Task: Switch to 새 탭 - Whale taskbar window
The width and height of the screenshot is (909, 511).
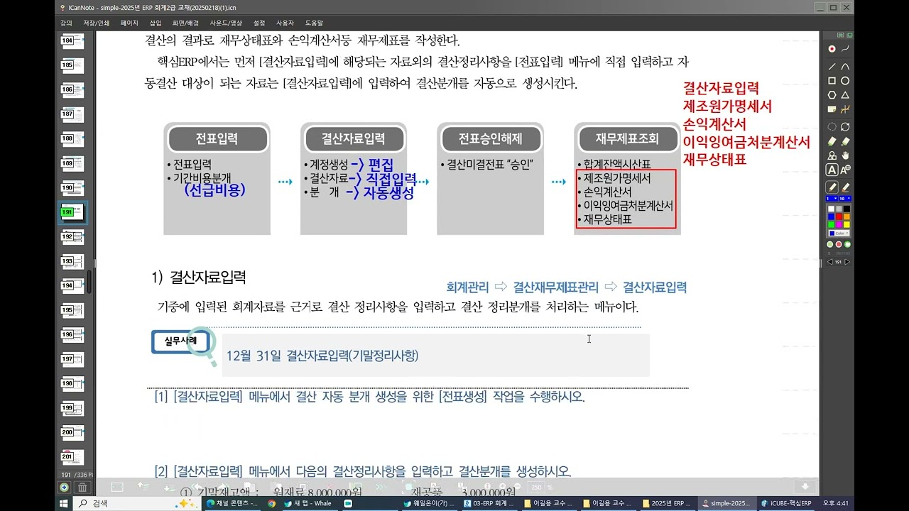Action: [307, 503]
